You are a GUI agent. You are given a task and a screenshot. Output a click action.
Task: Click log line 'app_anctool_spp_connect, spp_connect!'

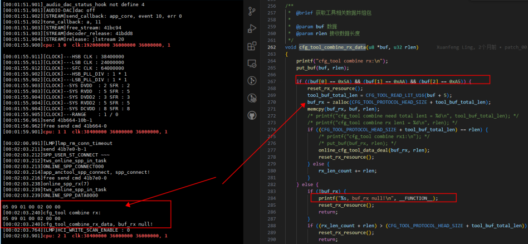coord(76,172)
